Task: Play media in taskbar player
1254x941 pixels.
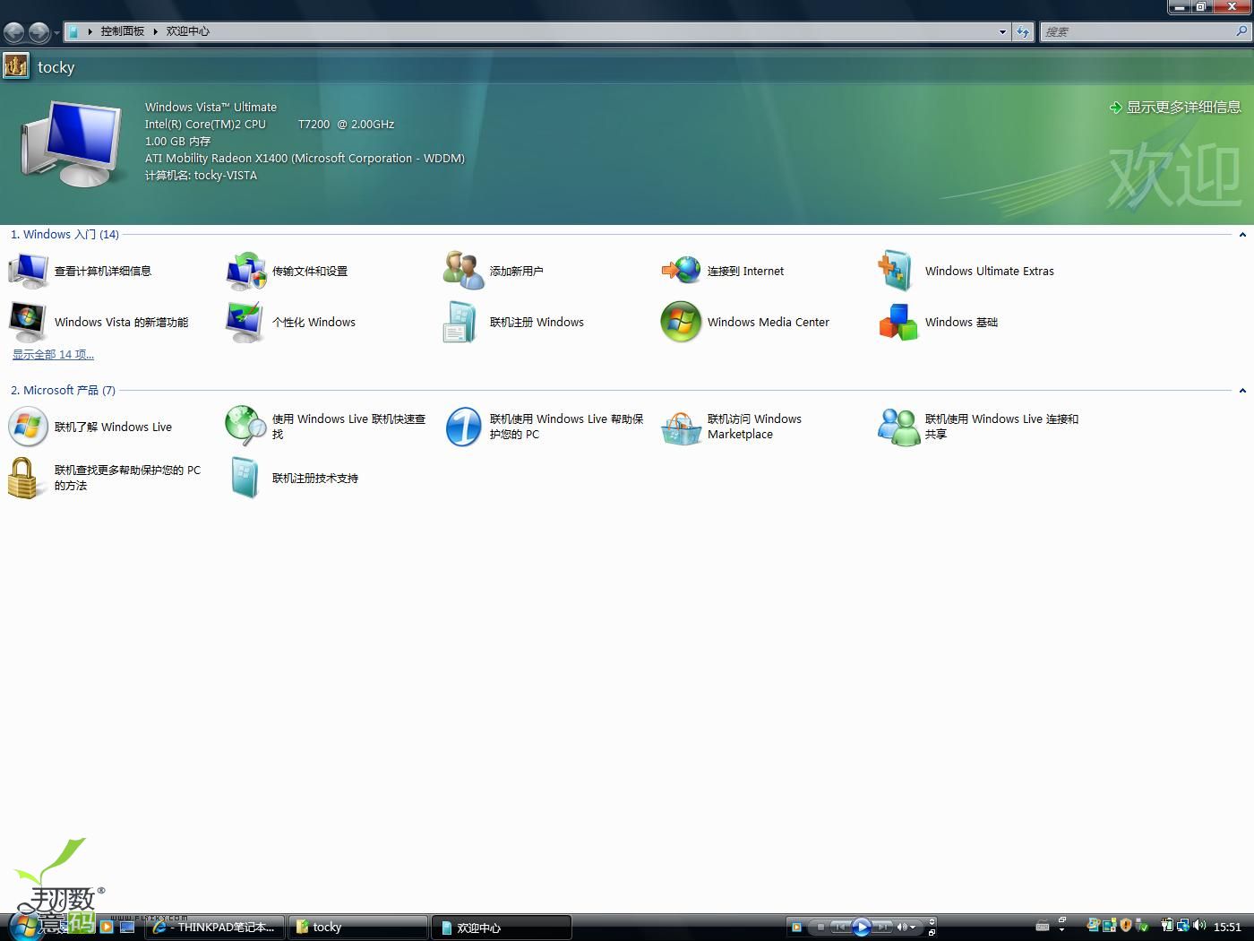Action: point(862,927)
